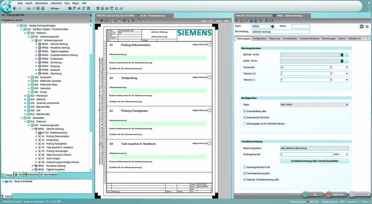Check Wartungsintervall ist OK checkbox
The width and height of the screenshot is (372, 204).
(x=245, y=167)
